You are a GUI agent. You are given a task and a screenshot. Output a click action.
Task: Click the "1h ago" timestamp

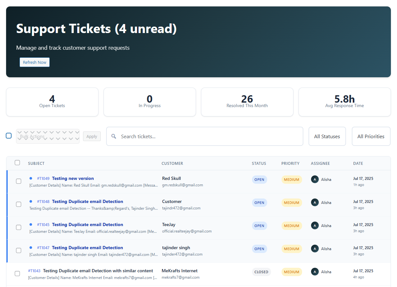point(359,185)
